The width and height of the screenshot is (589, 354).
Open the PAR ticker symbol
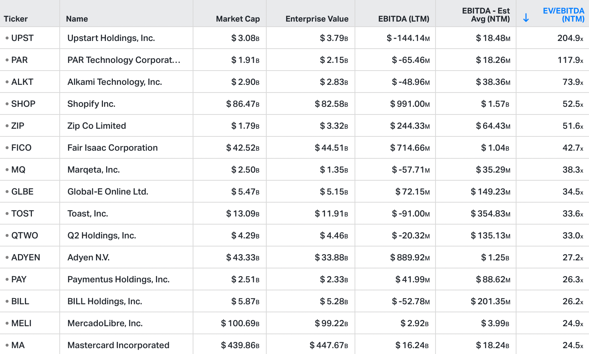[19, 60]
